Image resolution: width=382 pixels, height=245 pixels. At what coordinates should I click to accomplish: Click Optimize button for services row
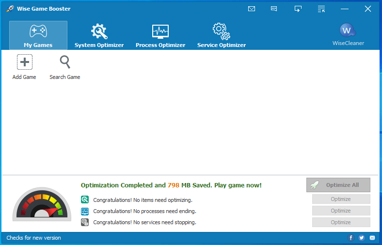point(341,222)
